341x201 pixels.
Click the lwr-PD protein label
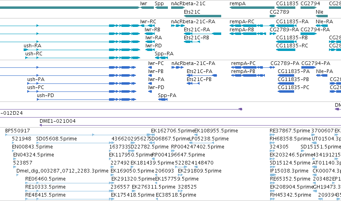pyautogui.click(x=156, y=87)
